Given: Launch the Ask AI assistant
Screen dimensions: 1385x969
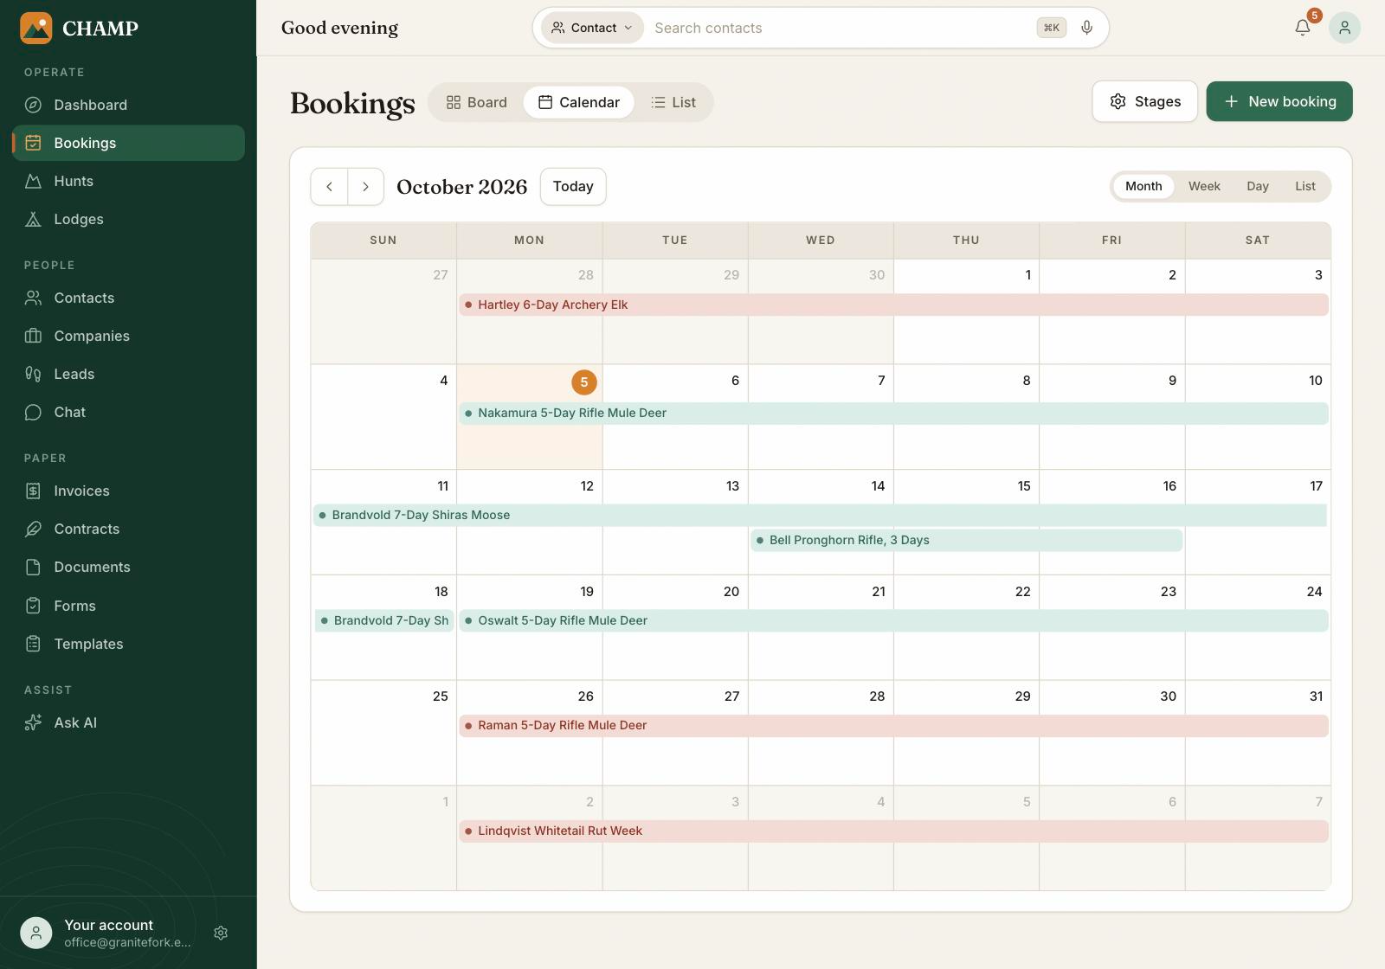Looking at the screenshot, I should click(128, 722).
